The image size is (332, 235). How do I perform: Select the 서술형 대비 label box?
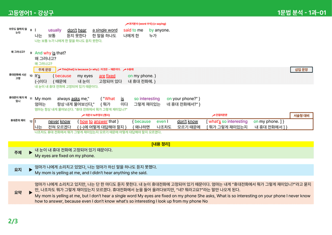301,116
